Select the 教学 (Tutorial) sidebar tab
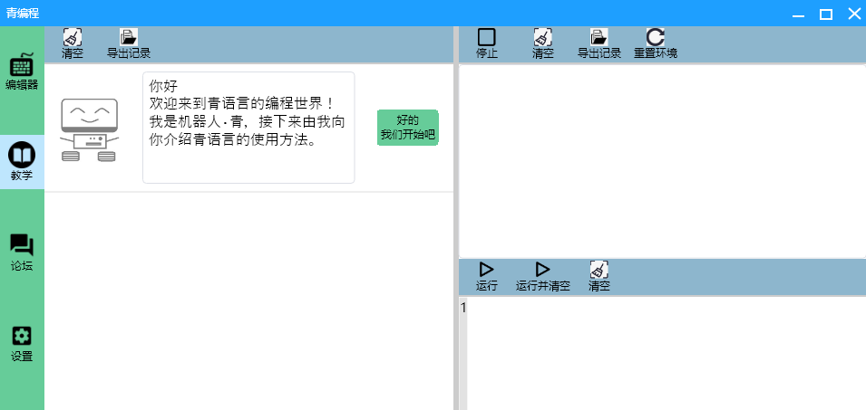The image size is (866, 410). click(22, 162)
